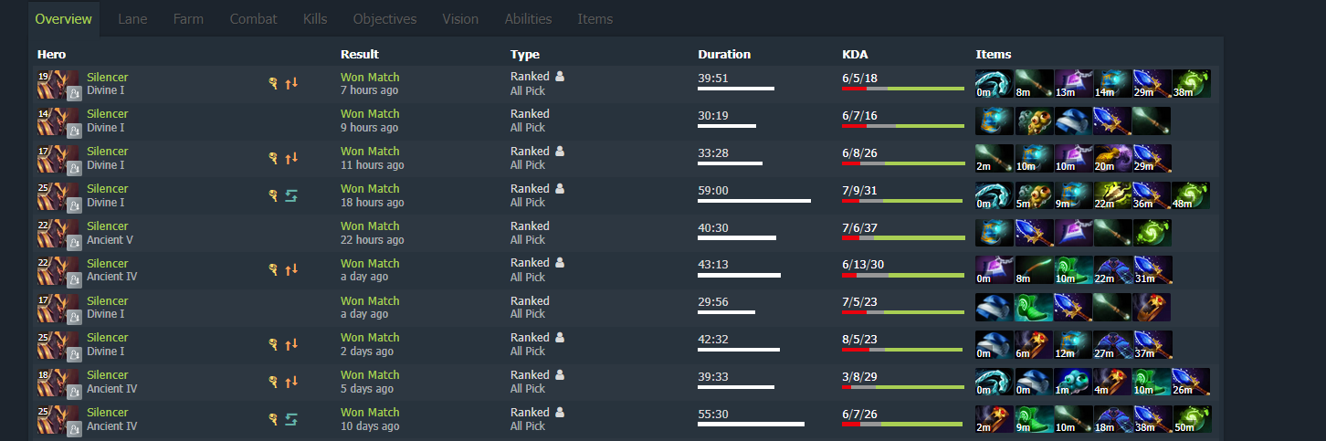1326x441 pixels.
Task: Click the Duration column header
Action: click(x=724, y=54)
